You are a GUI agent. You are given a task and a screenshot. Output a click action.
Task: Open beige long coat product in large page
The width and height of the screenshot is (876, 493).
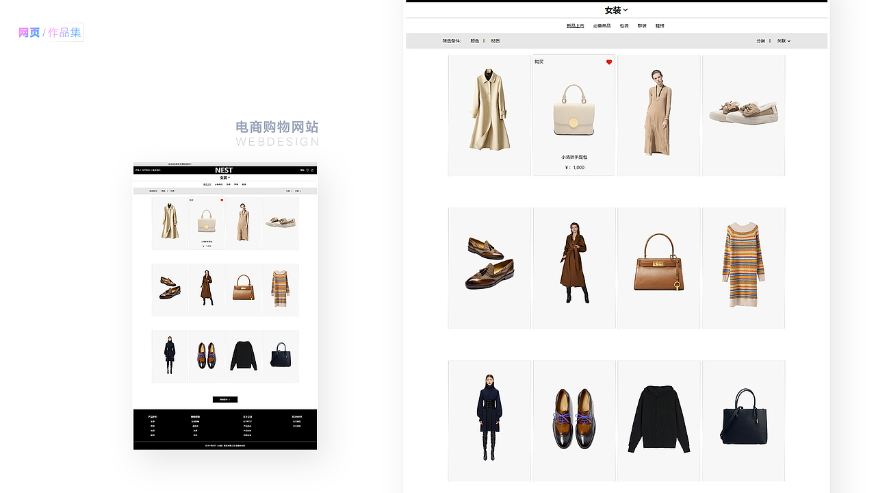click(x=489, y=115)
